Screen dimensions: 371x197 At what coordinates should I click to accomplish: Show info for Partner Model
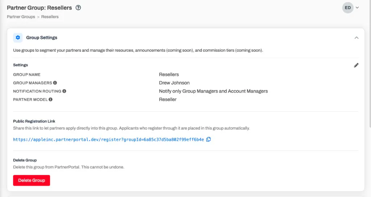click(50, 99)
